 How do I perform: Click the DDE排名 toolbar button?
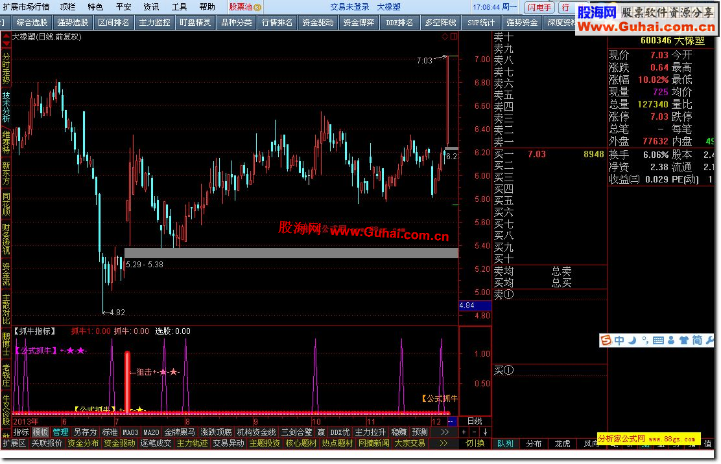tap(399, 22)
